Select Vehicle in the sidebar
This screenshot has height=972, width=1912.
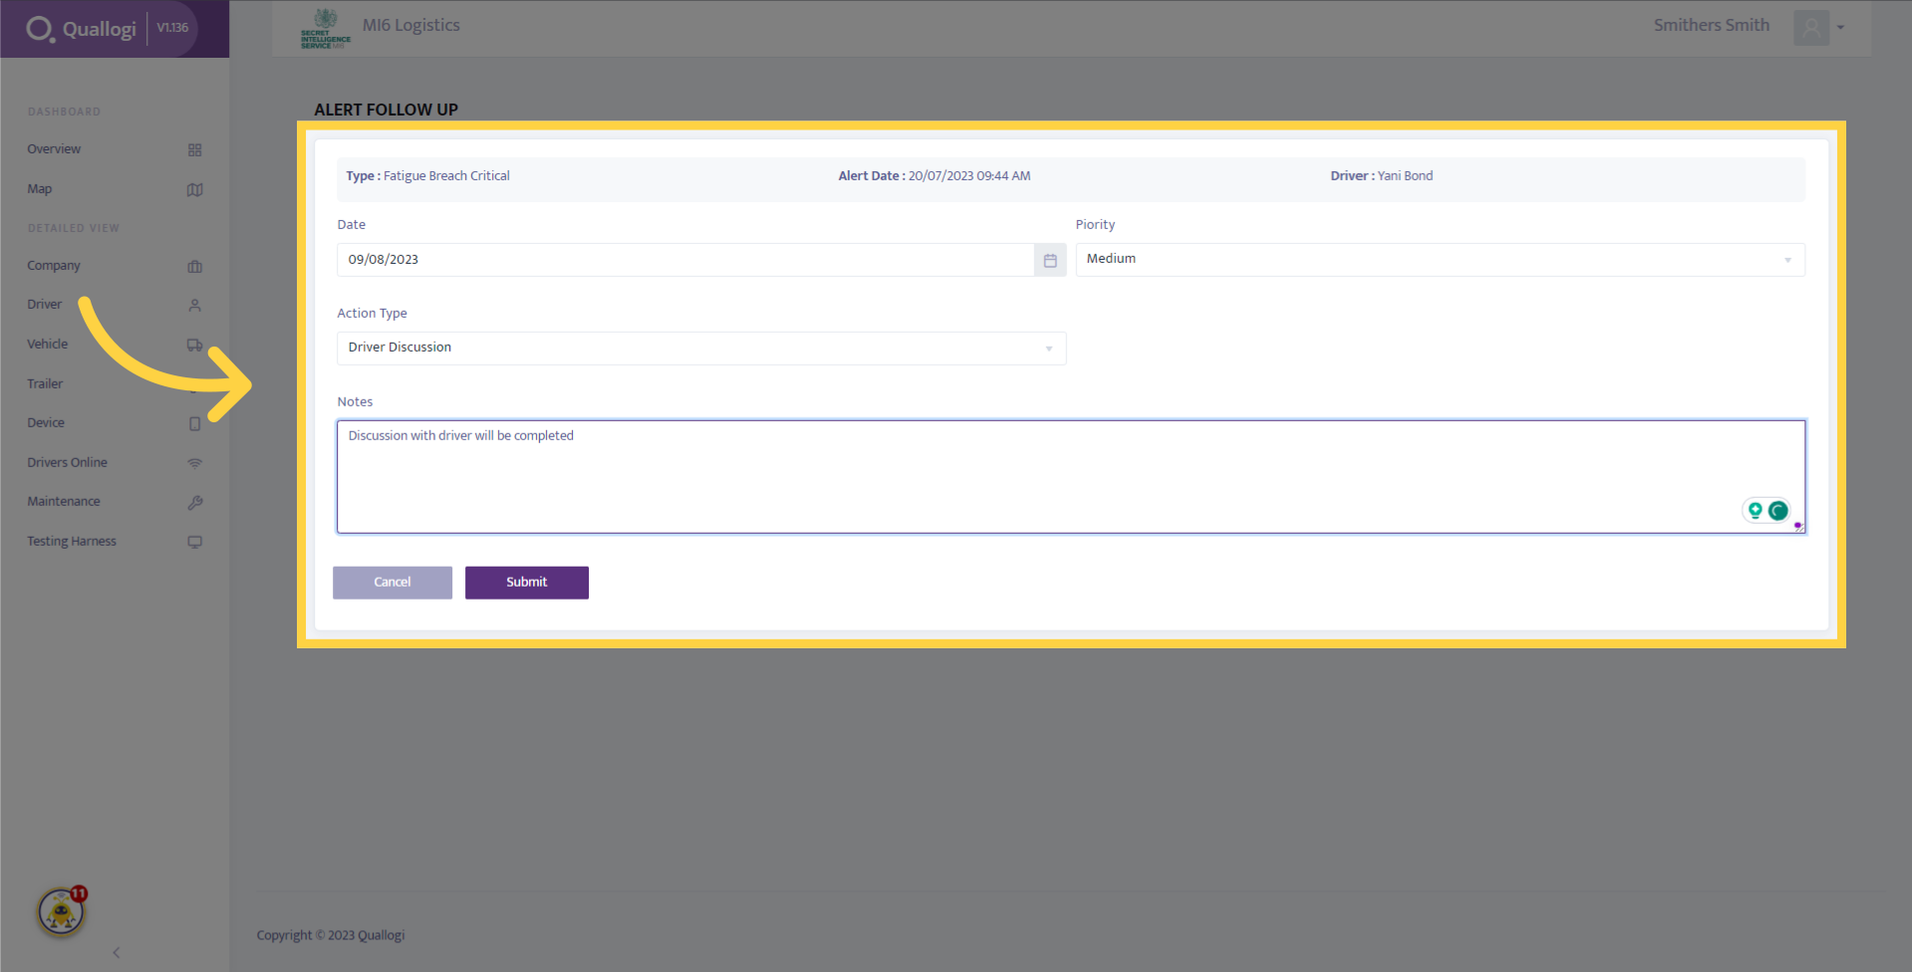click(48, 345)
